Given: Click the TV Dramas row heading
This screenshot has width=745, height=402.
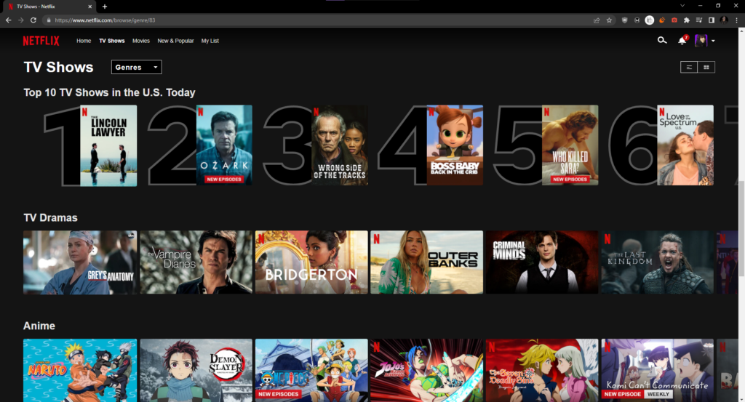Looking at the screenshot, I should click(50, 218).
